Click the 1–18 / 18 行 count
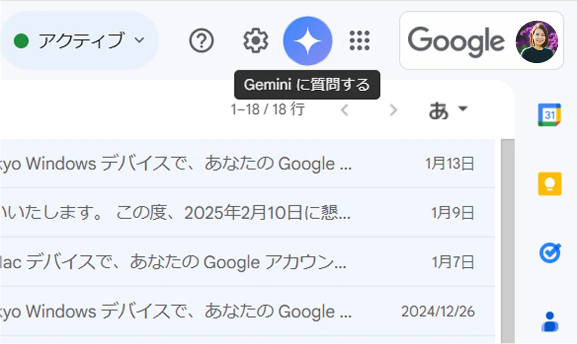577x344 pixels. coord(267,109)
